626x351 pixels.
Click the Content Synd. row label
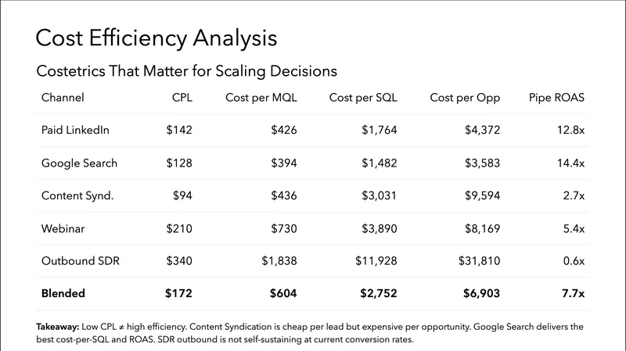click(77, 196)
